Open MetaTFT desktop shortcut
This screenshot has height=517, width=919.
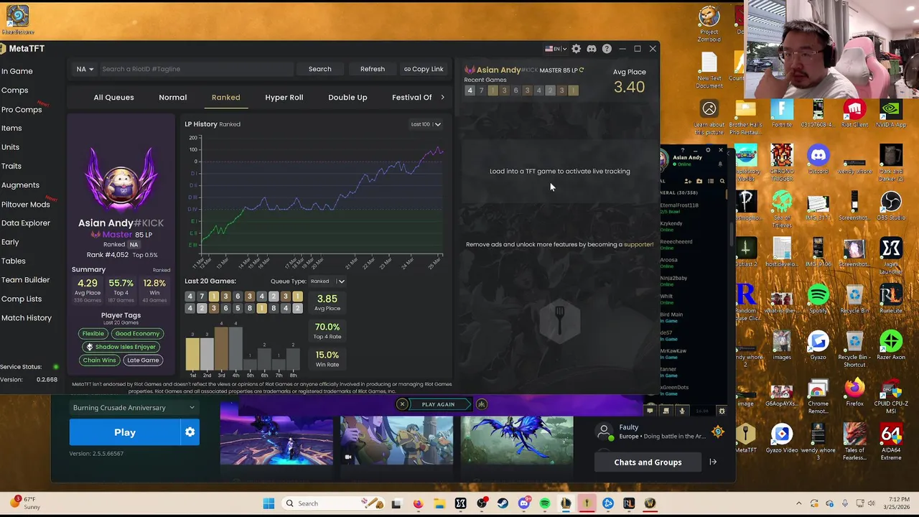click(745, 439)
